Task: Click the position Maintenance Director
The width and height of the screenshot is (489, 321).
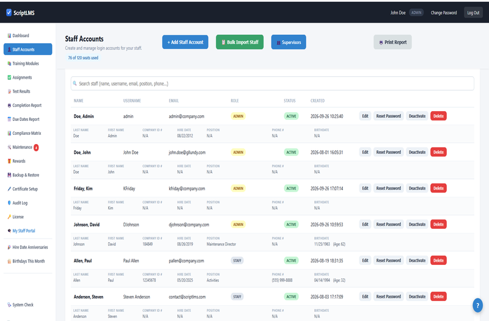Action: tap(221, 244)
